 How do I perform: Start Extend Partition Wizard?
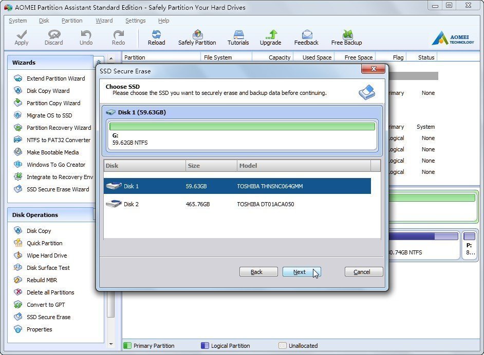pos(55,78)
